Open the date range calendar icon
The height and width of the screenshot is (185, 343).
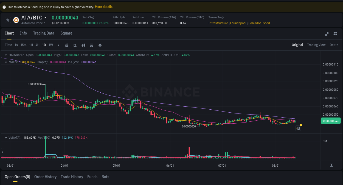click(x=67, y=45)
